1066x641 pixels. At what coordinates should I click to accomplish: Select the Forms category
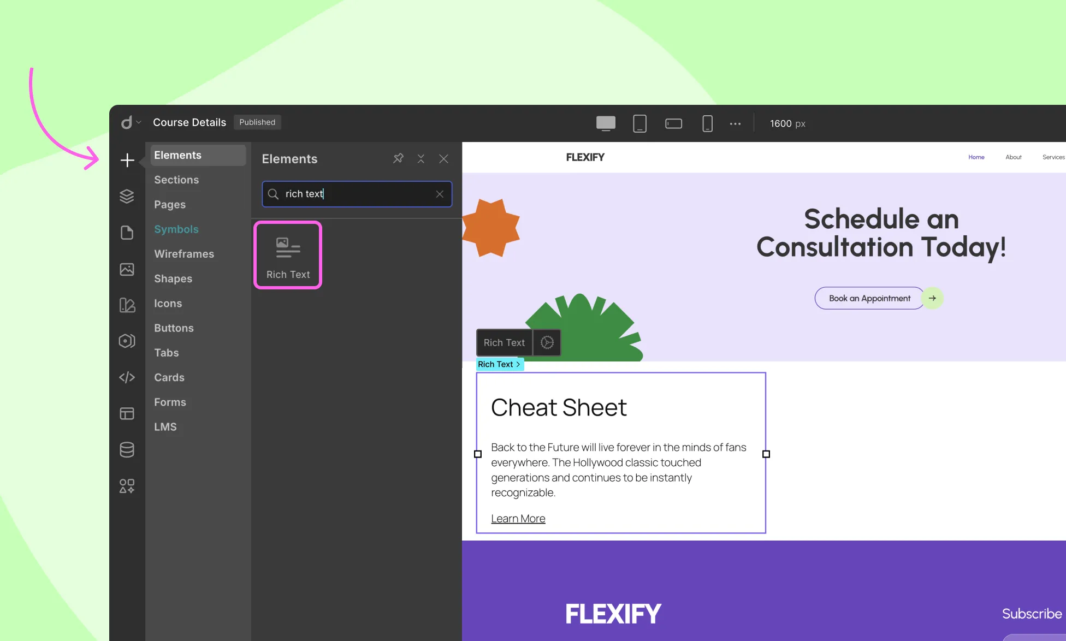point(170,402)
